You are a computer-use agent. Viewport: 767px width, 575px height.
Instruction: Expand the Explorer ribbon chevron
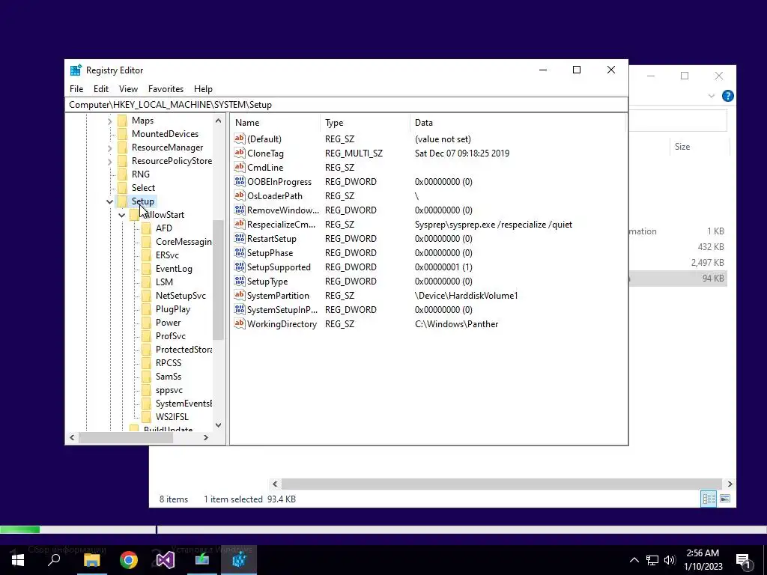tap(712, 96)
